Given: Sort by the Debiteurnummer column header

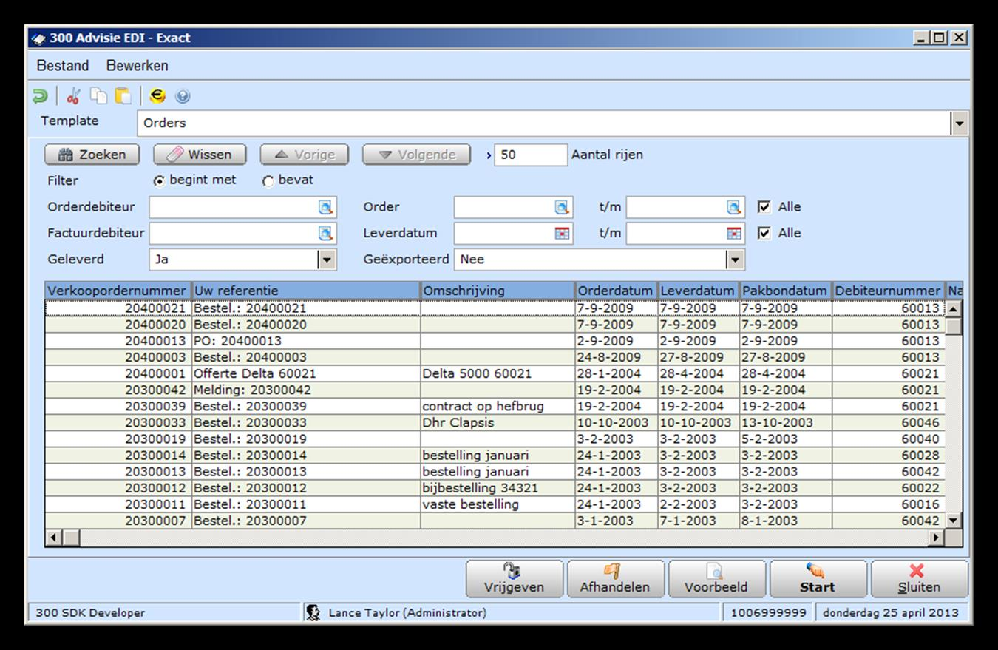Looking at the screenshot, I should [888, 291].
